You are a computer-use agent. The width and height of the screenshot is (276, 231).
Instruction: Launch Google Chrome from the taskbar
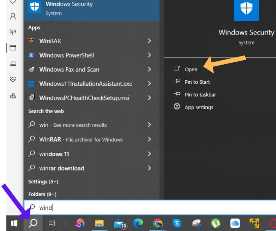coord(158,223)
